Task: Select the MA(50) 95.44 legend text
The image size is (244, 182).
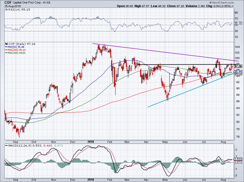Action: click(16, 47)
